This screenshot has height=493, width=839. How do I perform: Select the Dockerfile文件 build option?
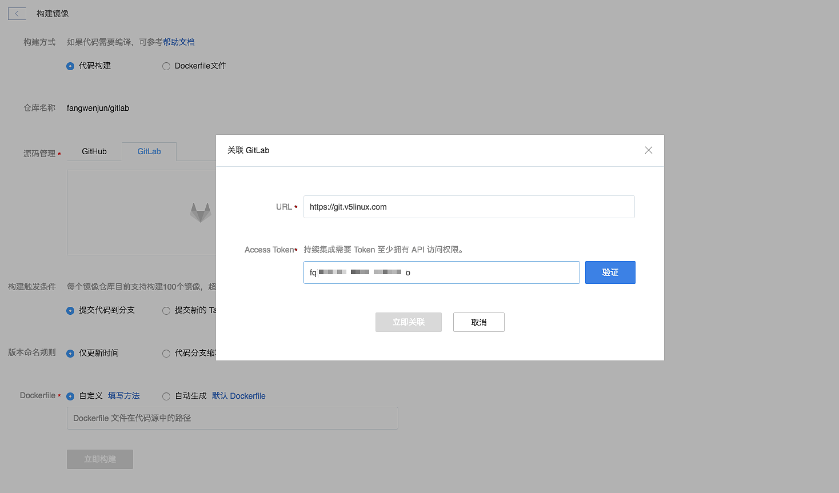[166, 66]
